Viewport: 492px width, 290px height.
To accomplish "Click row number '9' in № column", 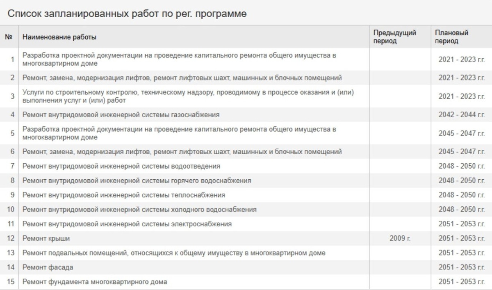I will [12, 195].
